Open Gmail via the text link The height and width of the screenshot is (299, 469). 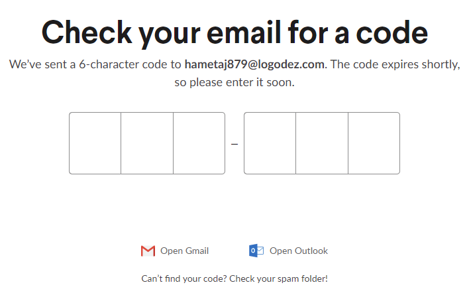(x=184, y=251)
